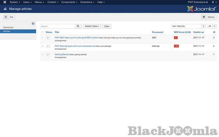Click the Edit toolbar button
Screen dimensions: 219x137
click(x=9, y=17)
